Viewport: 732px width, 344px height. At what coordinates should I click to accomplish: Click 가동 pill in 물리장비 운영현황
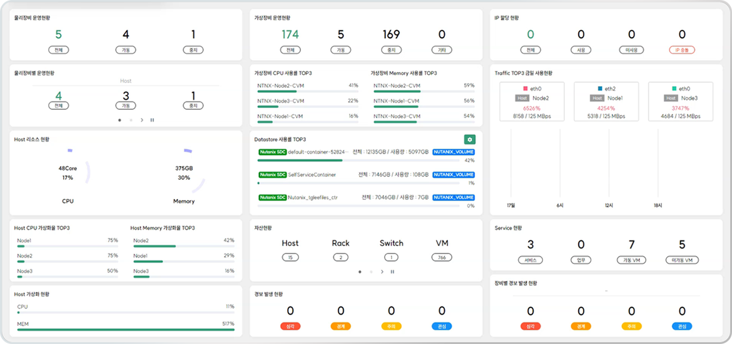pos(126,50)
